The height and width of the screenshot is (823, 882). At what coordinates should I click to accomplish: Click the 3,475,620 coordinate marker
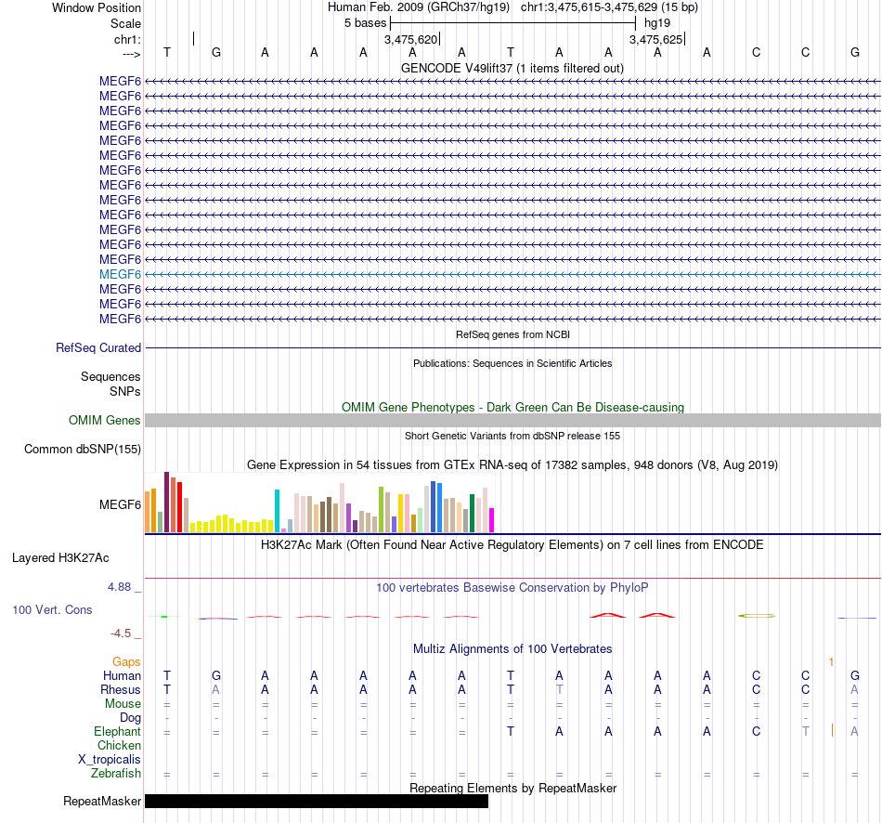pos(410,39)
